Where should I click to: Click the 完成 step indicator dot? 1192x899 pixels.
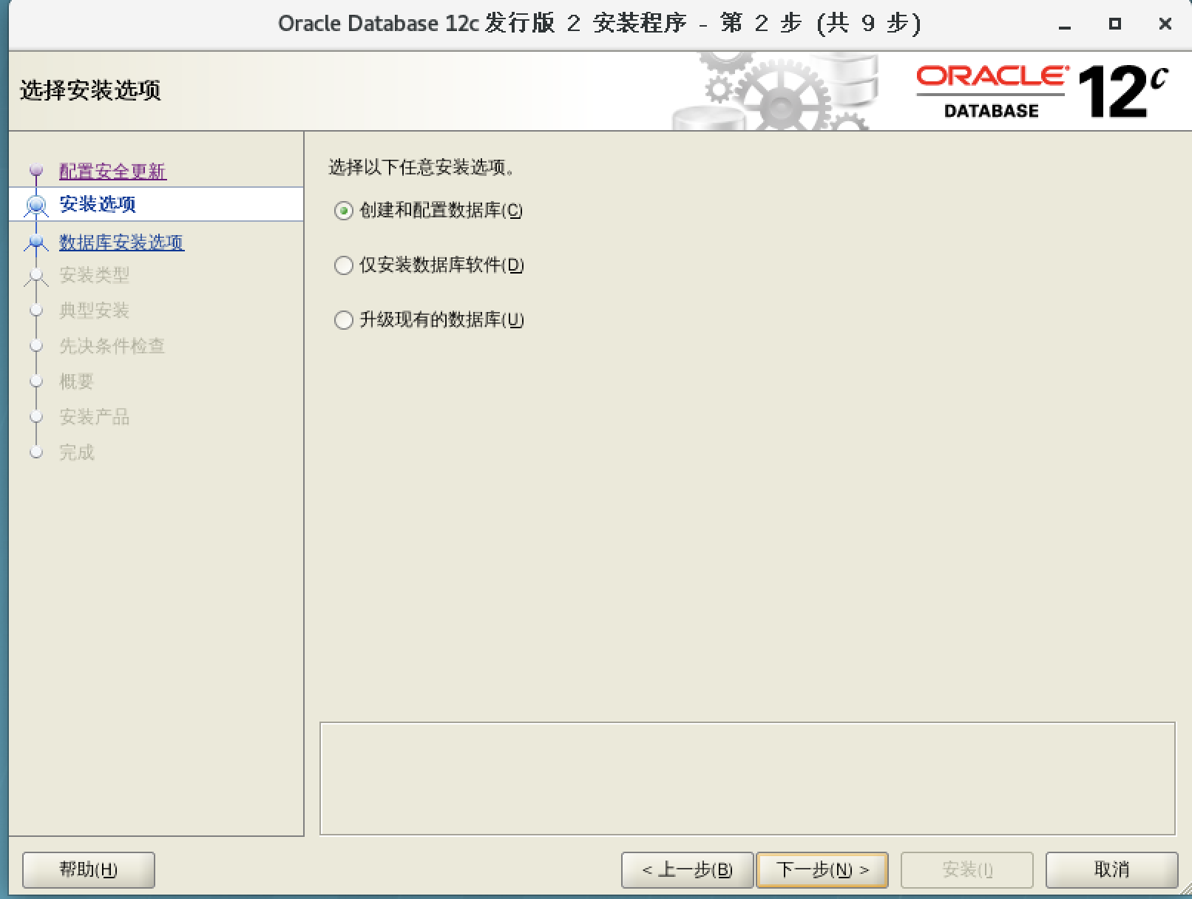point(35,452)
